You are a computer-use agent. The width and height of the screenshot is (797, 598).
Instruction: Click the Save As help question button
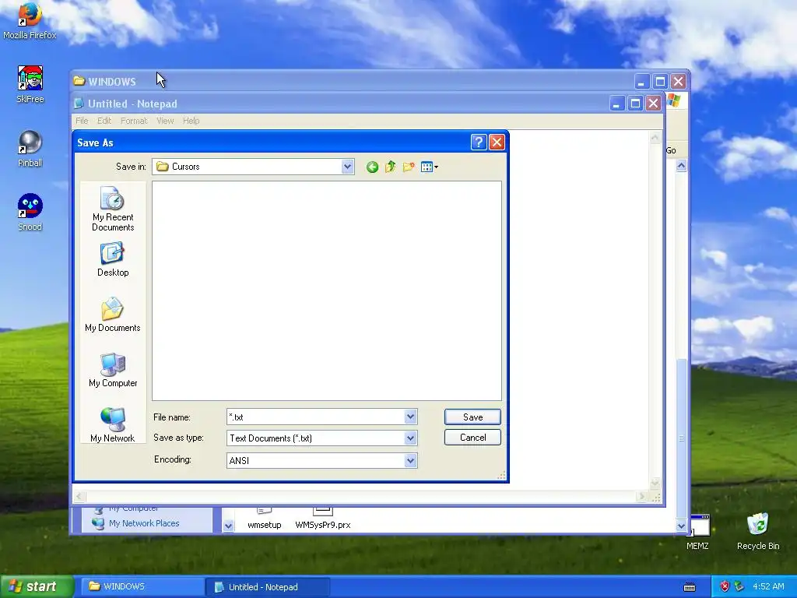479,142
